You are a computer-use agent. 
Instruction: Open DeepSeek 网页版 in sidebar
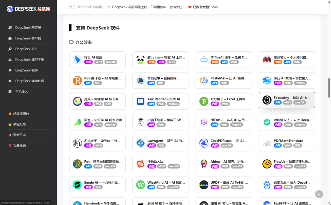28,28
